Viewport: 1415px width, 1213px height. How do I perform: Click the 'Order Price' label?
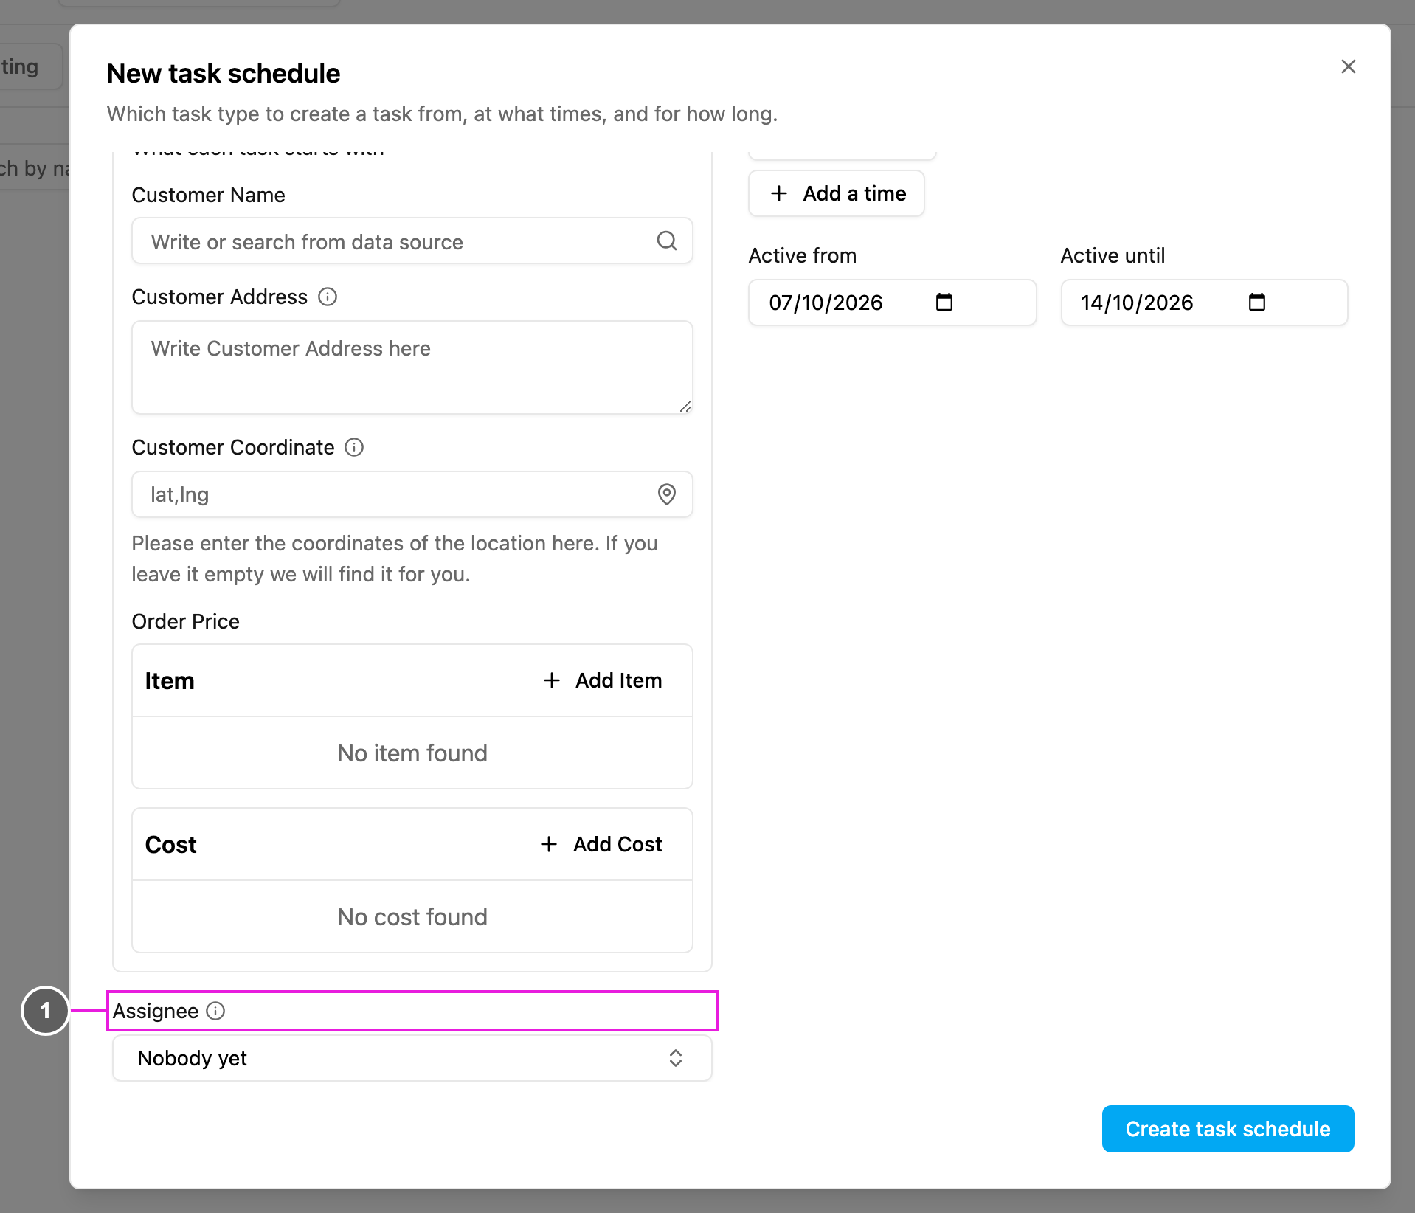[x=185, y=621]
